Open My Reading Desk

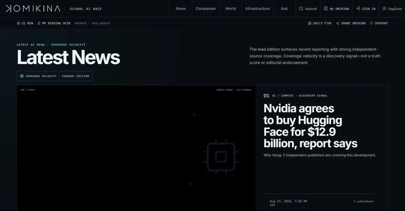(x=54, y=23)
